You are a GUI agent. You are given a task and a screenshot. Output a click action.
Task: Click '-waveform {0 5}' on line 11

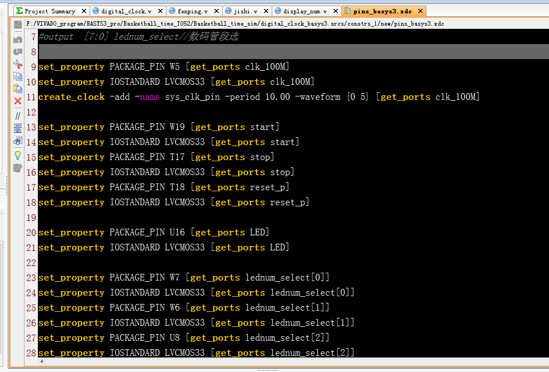332,97
